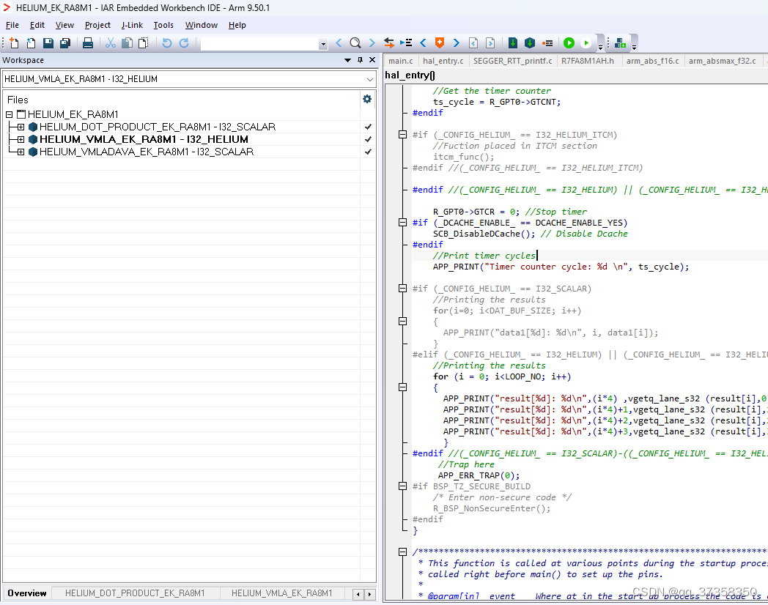Undo the last edit
Image resolution: width=768 pixels, height=605 pixels.
pos(167,43)
